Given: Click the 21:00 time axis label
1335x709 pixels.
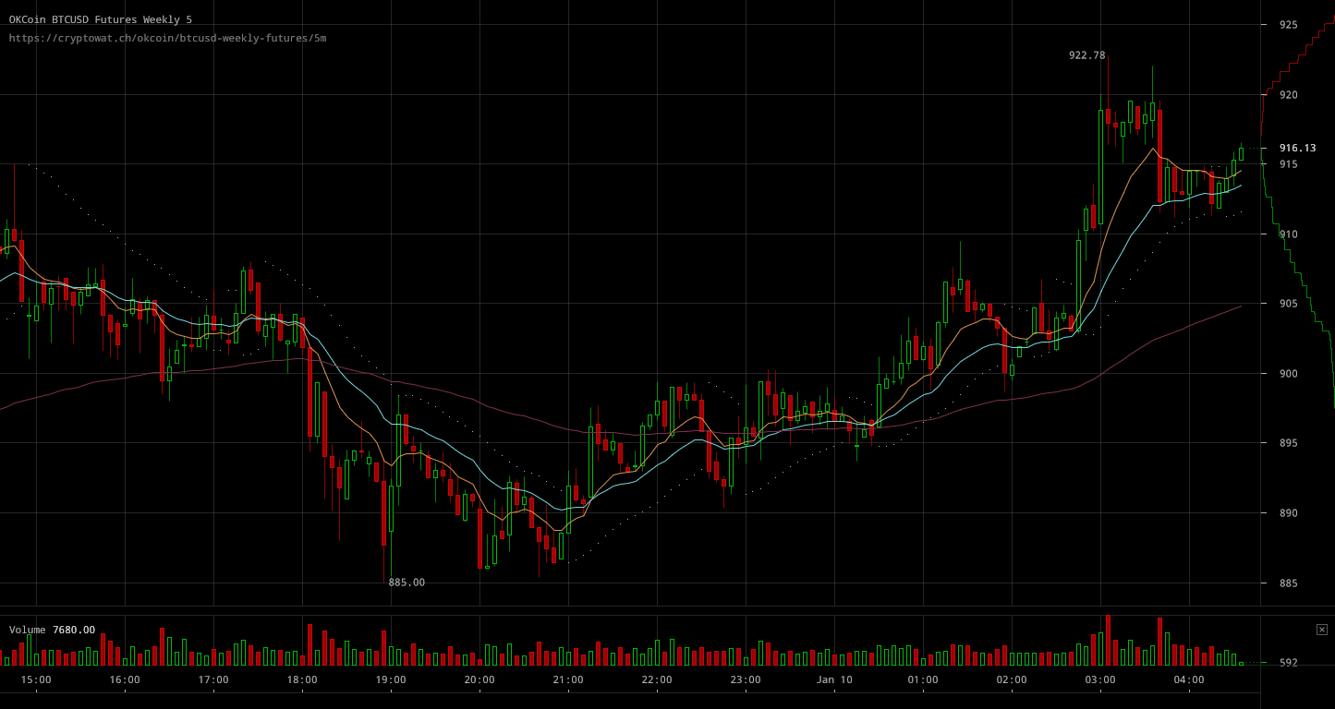Looking at the screenshot, I should pos(568,680).
